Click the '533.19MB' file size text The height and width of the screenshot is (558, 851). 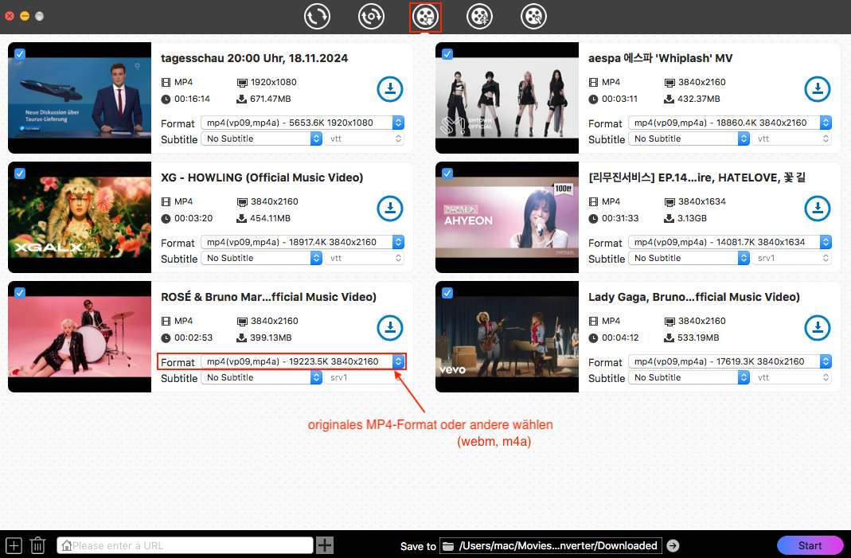tap(698, 338)
